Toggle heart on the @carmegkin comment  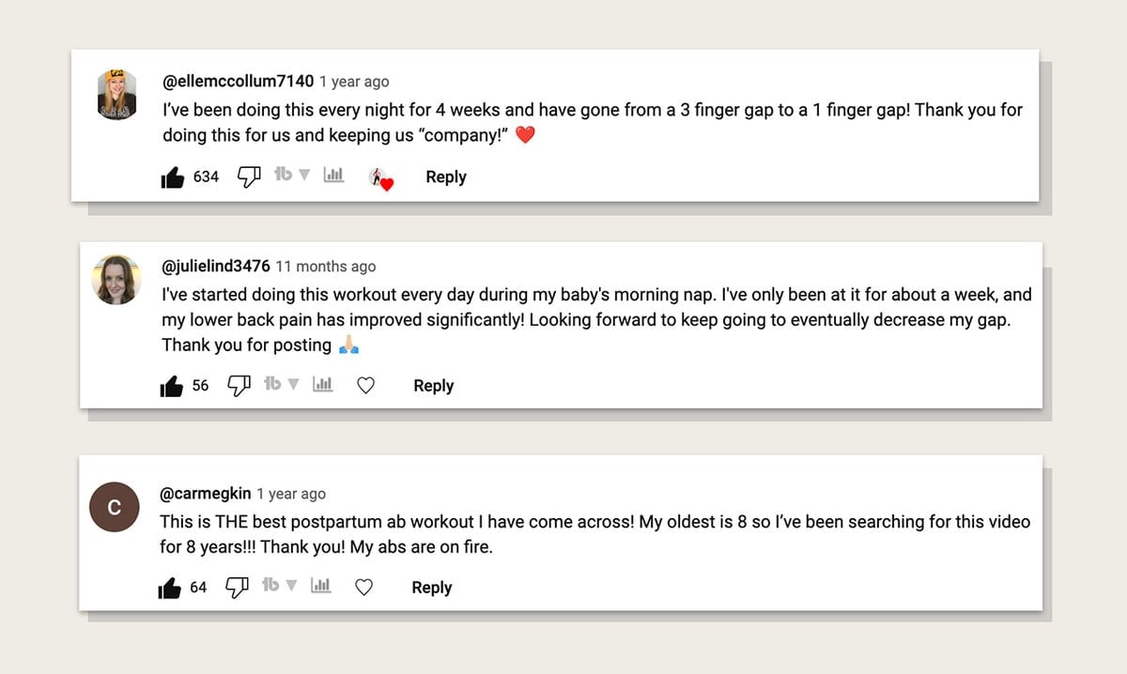click(x=364, y=588)
